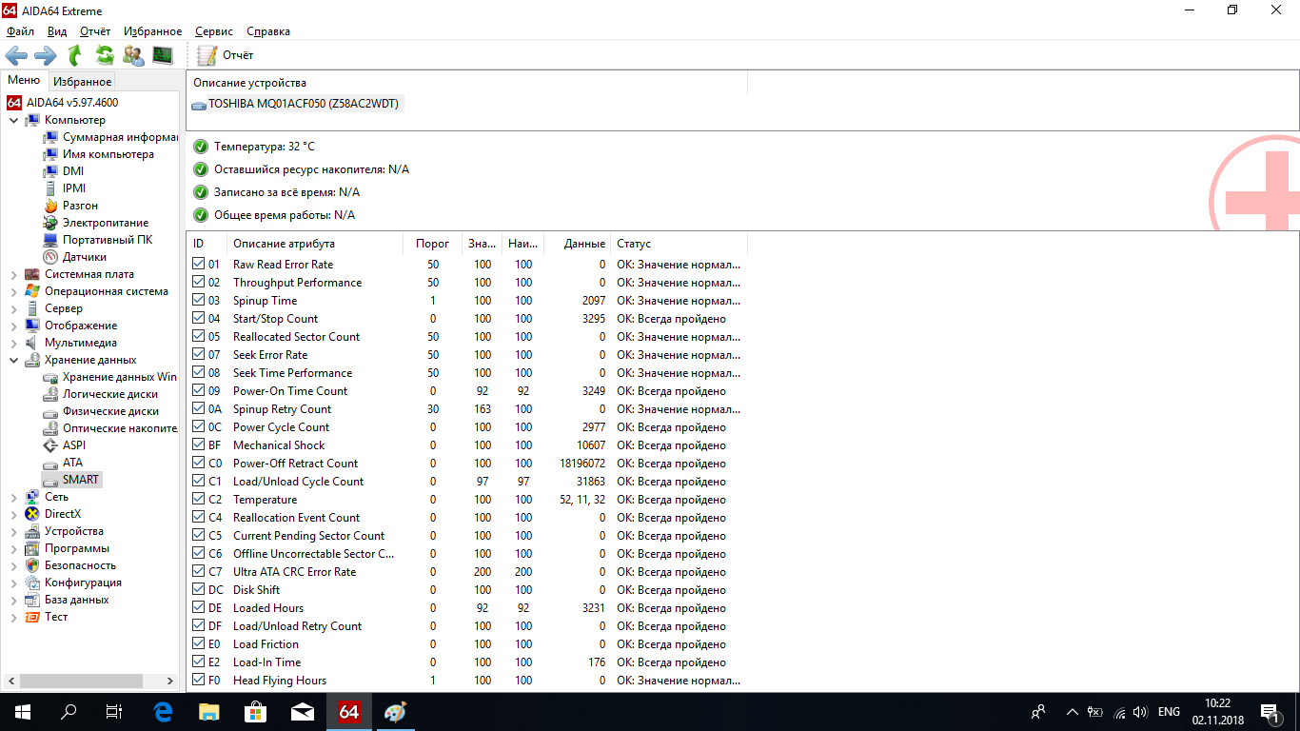Select the Суммарная информация tree item
The height and width of the screenshot is (731, 1300).
click(x=110, y=137)
